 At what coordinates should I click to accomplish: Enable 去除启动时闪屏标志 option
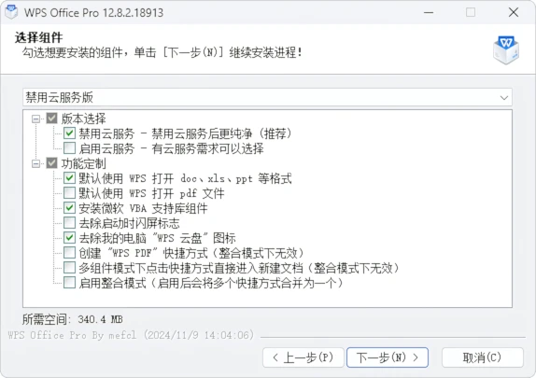click(x=69, y=223)
